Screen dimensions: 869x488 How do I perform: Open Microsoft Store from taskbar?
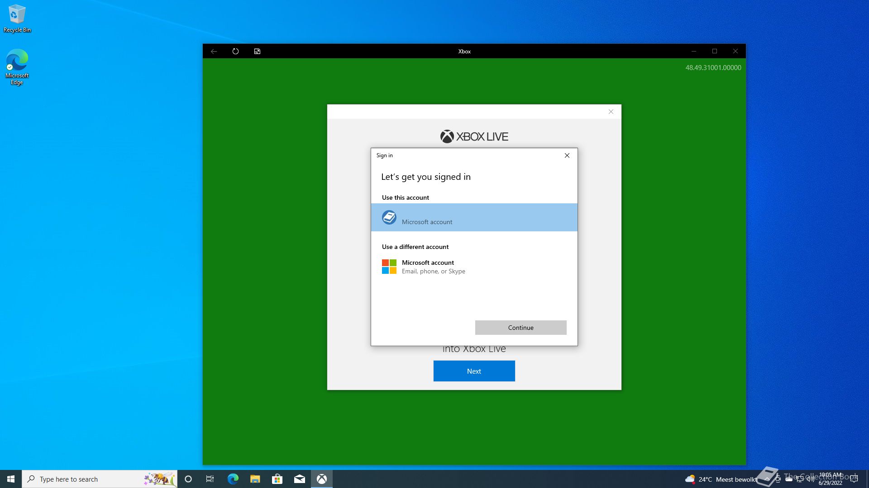[x=277, y=479]
